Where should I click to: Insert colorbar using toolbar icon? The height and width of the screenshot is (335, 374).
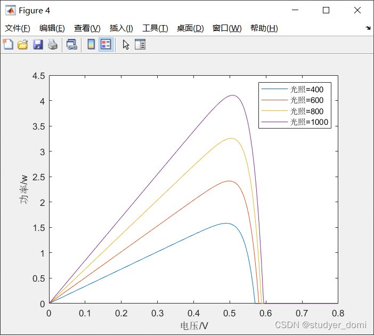91,44
